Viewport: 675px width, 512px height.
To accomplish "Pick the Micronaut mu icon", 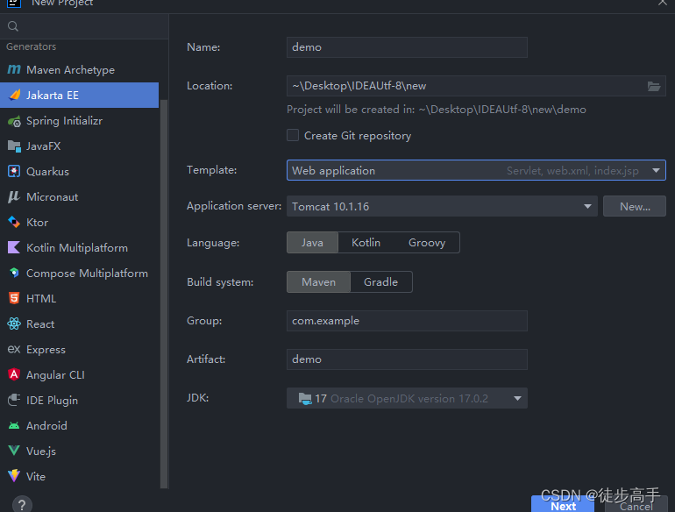I will [14, 196].
